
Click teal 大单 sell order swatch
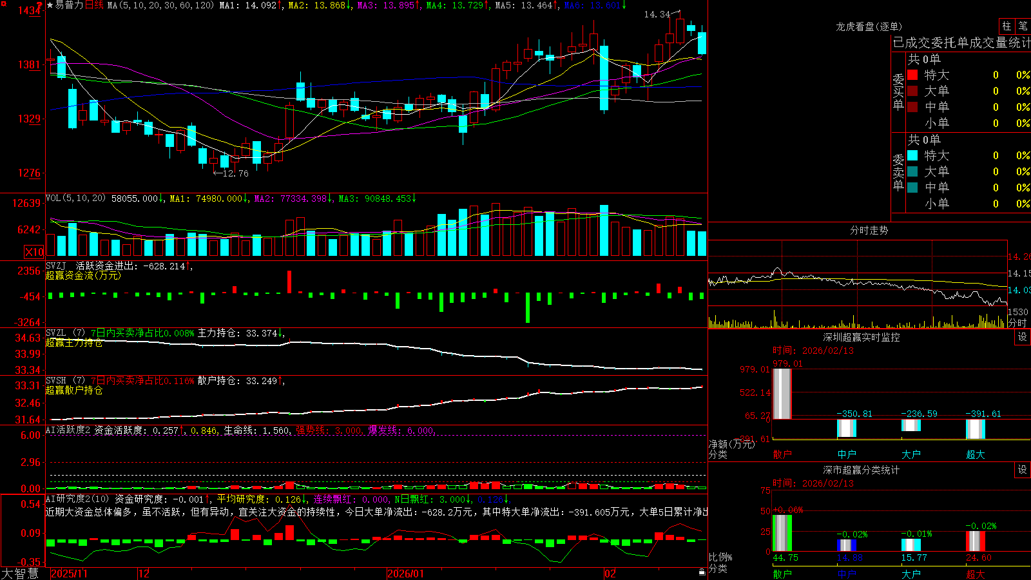click(x=912, y=171)
